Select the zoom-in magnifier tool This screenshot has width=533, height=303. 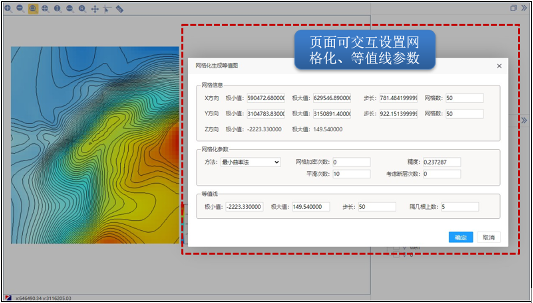coord(8,8)
